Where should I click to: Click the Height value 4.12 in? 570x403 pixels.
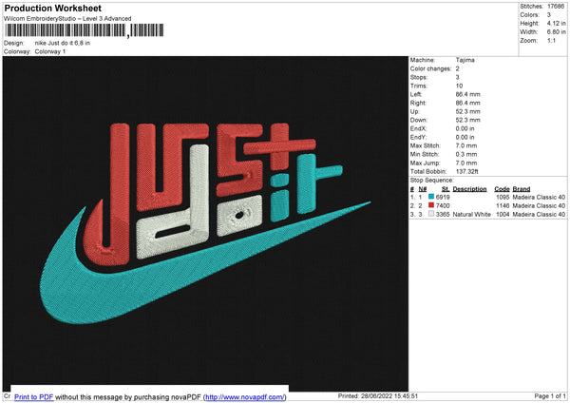[556, 23]
